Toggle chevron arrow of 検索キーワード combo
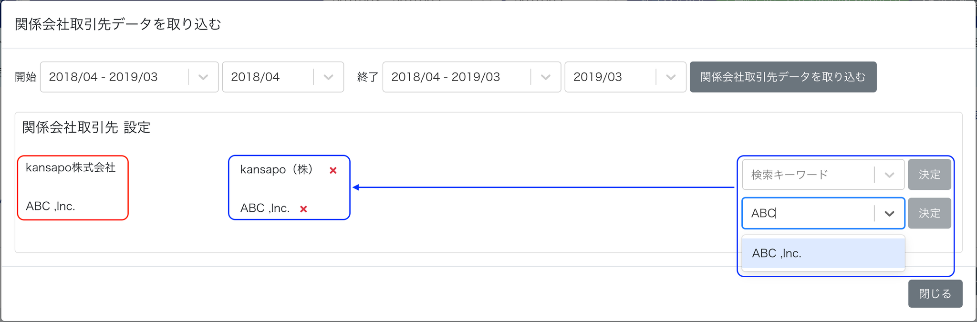Viewport: 977px width, 322px height. [x=889, y=175]
